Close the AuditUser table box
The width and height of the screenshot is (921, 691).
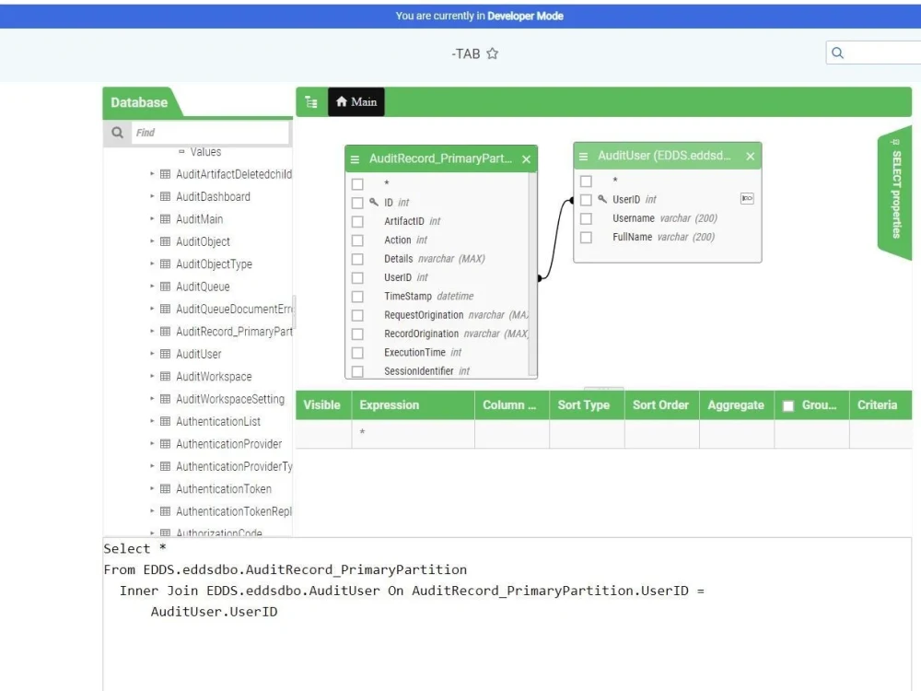tap(750, 157)
